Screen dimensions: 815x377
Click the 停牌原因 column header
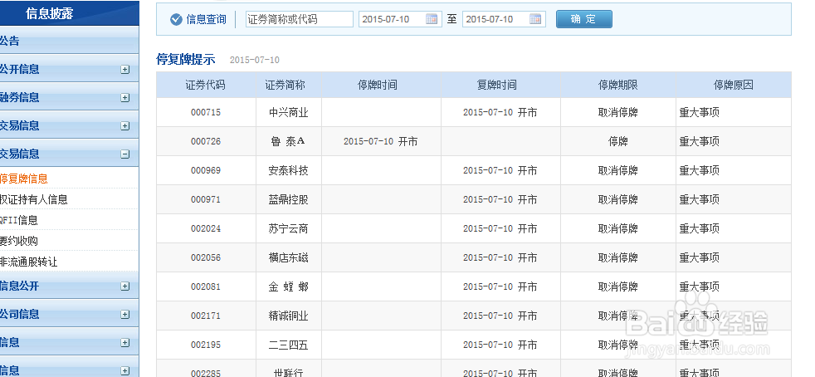pyautogui.click(x=734, y=85)
